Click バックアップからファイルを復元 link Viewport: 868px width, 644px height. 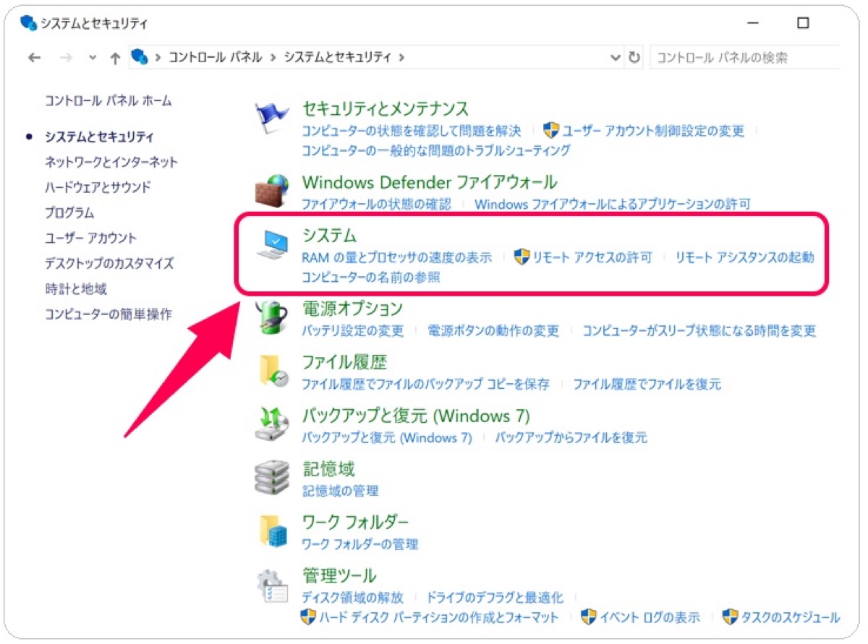(571, 438)
